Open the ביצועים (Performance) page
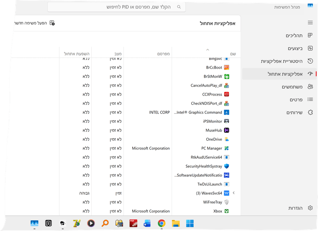Image resolution: width=318 pixels, height=231 pixels. click(x=279, y=48)
